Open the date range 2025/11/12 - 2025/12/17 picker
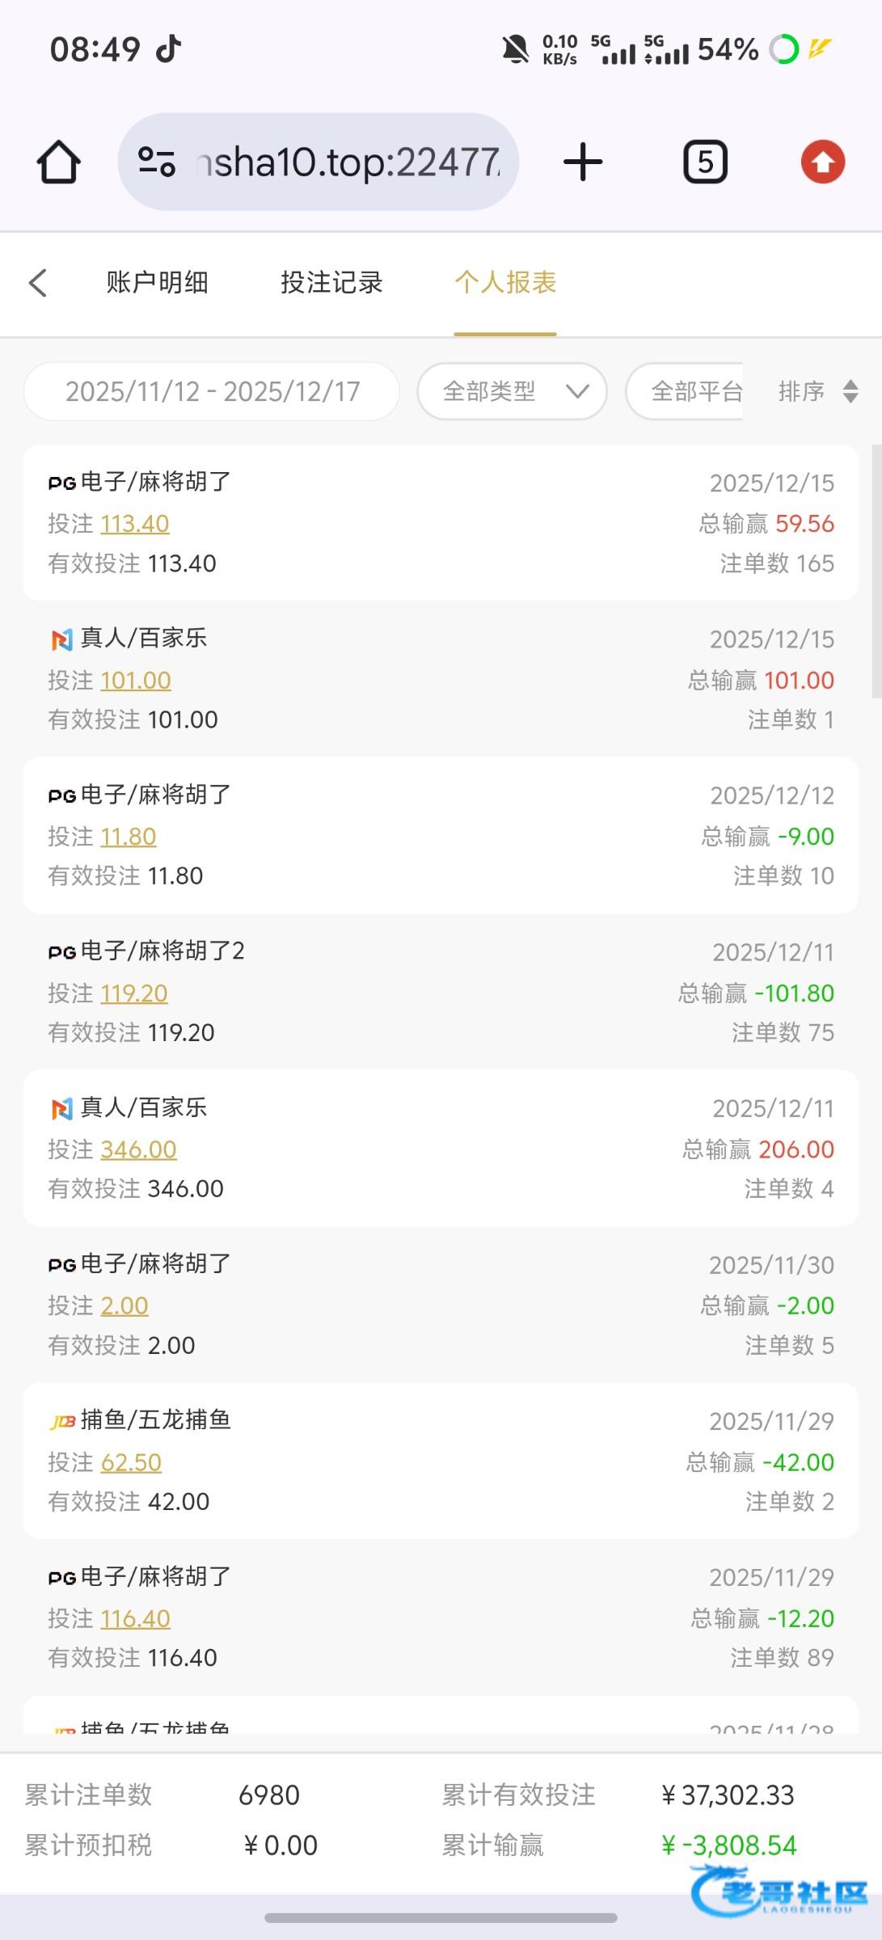This screenshot has width=882, height=1940. [x=212, y=392]
